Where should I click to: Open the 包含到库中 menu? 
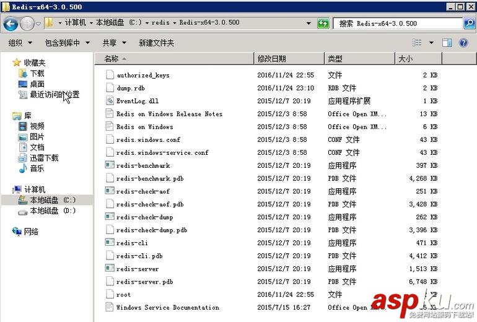point(67,43)
